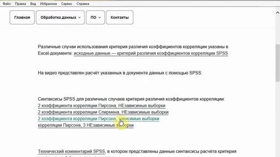The width and height of the screenshot is (280, 157).
Task: Click the scroll up arrow
Action: coord(277,13)
